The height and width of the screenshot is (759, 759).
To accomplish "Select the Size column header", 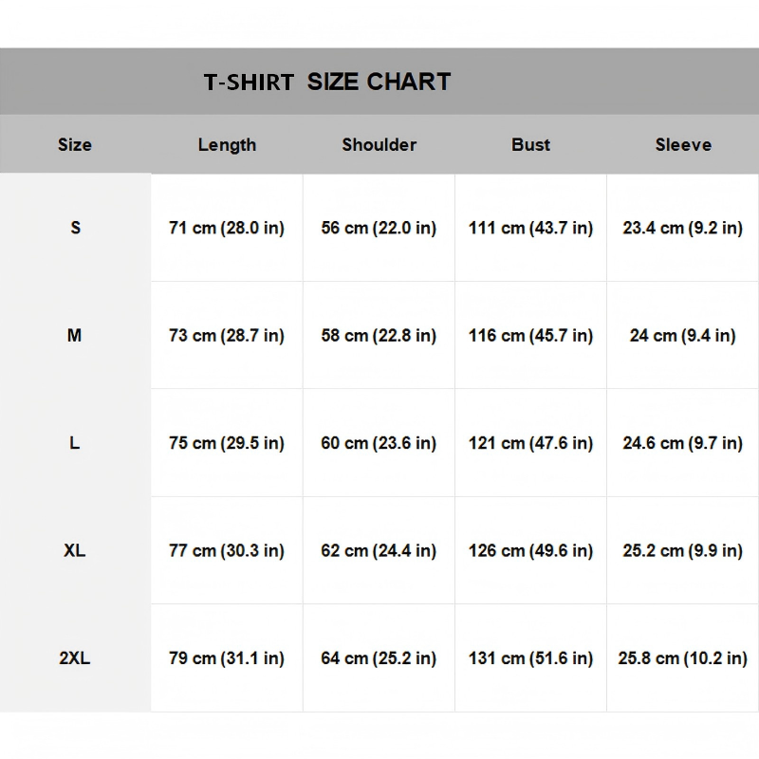I will pyautogui.click(x=75, y=144).
